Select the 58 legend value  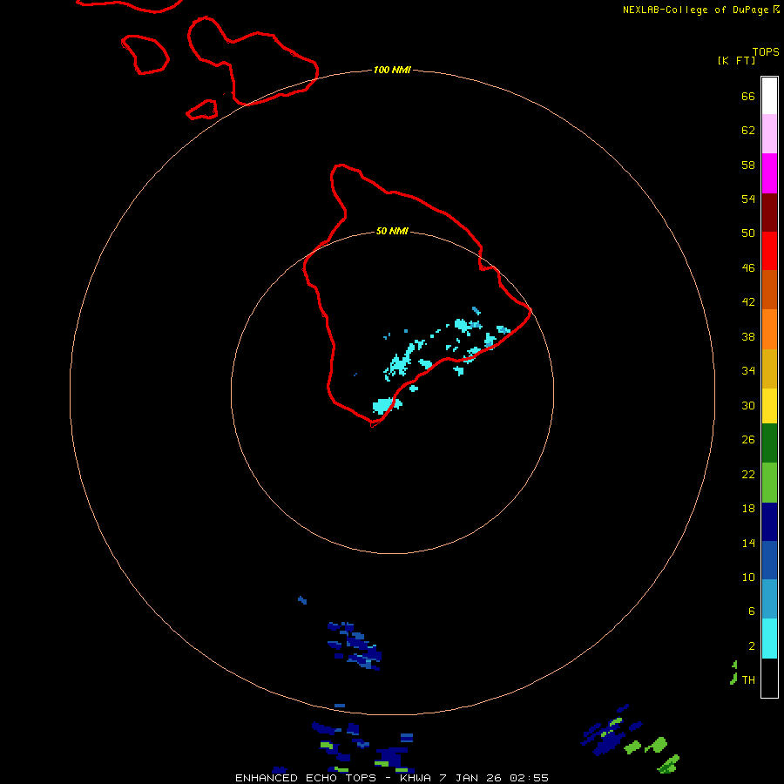pos(748,165)
